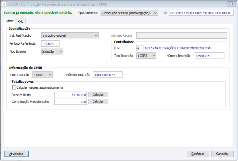The width and height of the screenshot is (238, 161).
Task: Click the ABYZ PARTICIPAÇÕES E INVESTIMENTOS LTDA text
Action: (x=178, y=48)
